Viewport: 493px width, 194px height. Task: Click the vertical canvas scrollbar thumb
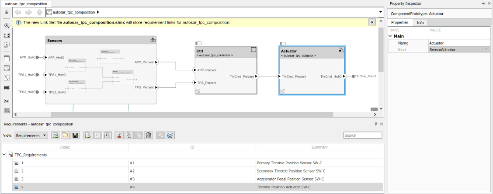point(381,50)
